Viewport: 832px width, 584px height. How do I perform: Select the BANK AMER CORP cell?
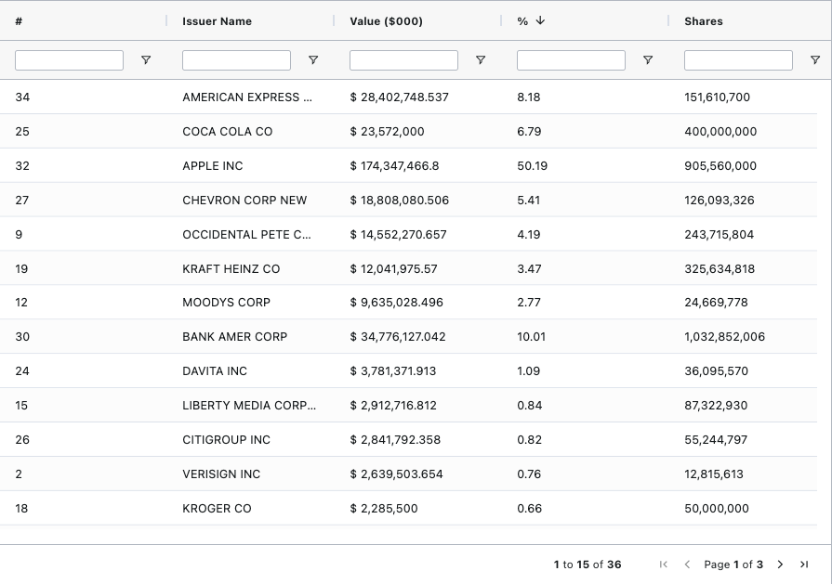coord(234,336)
